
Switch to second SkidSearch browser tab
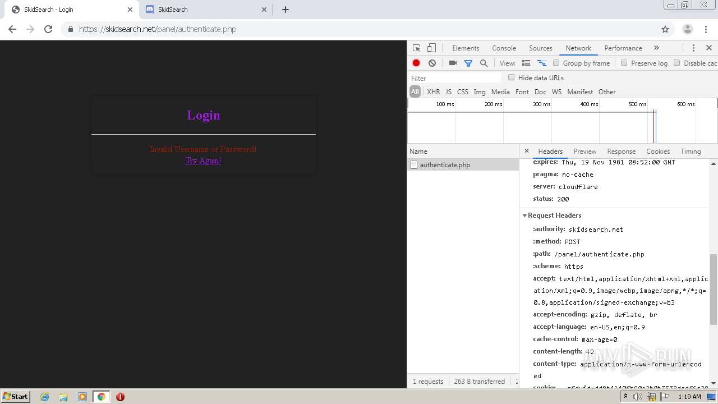click(206, 10)
